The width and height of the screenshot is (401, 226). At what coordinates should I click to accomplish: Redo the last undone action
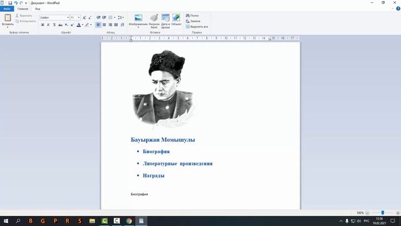(x=21, y=3)
